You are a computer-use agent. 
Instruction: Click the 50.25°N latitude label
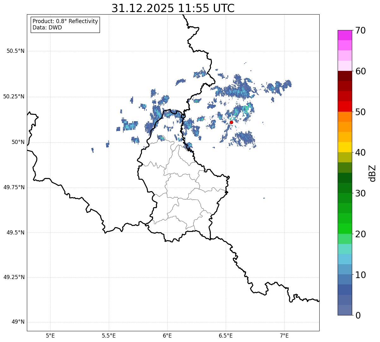coord(14,96)
